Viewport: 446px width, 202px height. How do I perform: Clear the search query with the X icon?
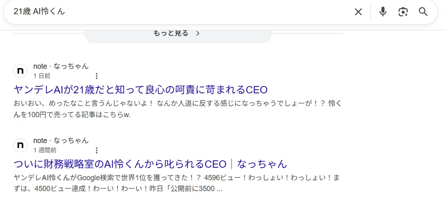tap(358, 12)
